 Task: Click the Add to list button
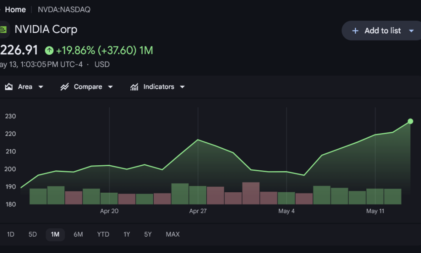(x=382, y=31)
